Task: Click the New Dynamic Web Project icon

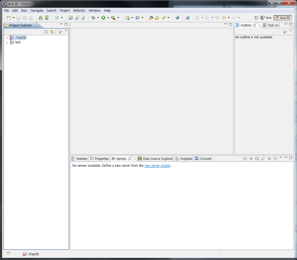Action: (128, 18)
